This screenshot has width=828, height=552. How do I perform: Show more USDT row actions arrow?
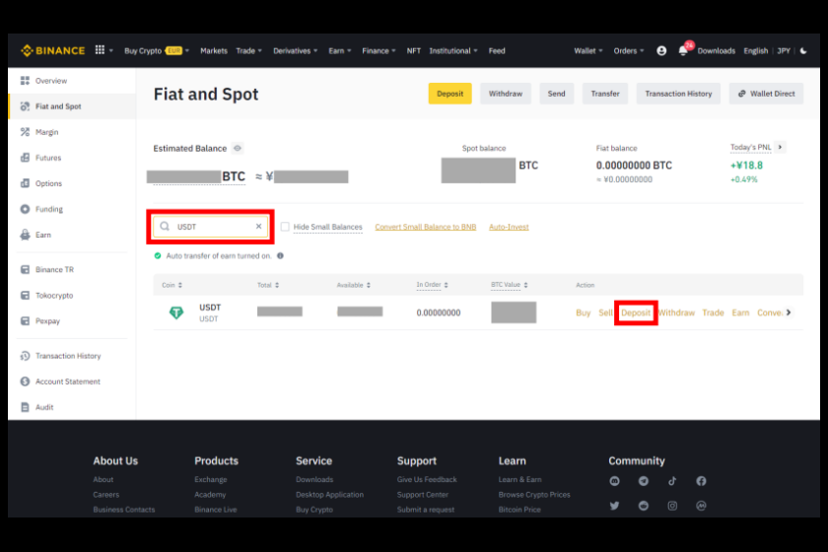pyautogui.click(x=789, y=312)
